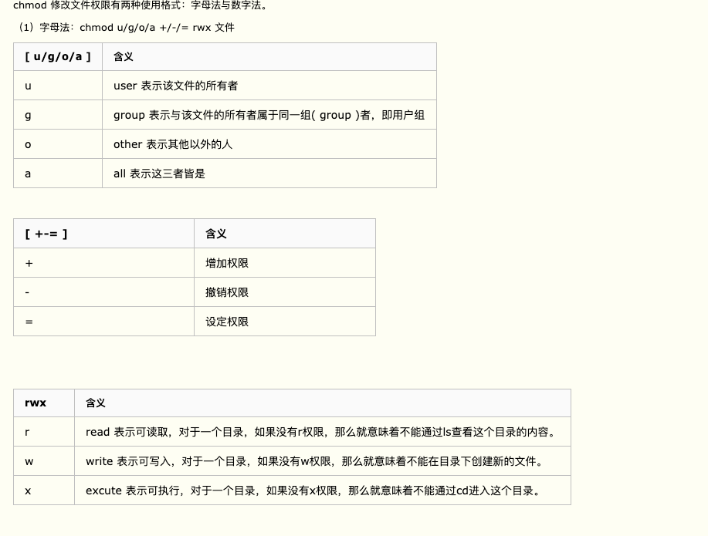Click the '[ u/g/o/a ]' table header
Viewport: 708px width, 536px height.
tap(58, 57)
